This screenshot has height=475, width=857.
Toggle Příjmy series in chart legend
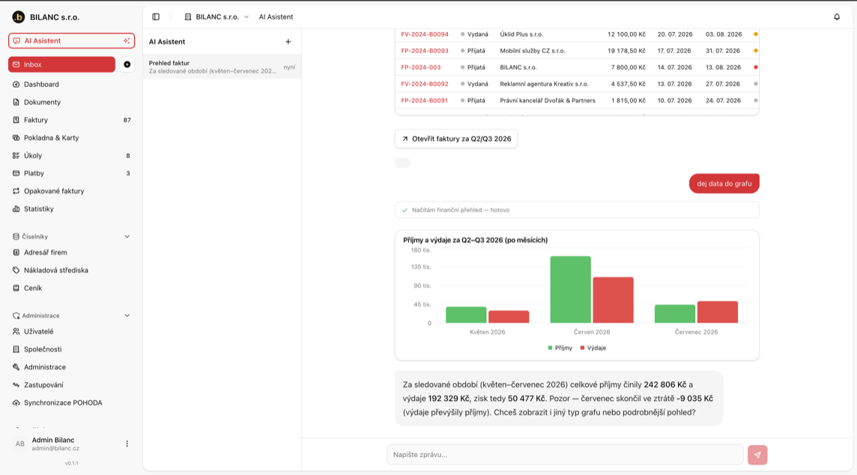560,348
